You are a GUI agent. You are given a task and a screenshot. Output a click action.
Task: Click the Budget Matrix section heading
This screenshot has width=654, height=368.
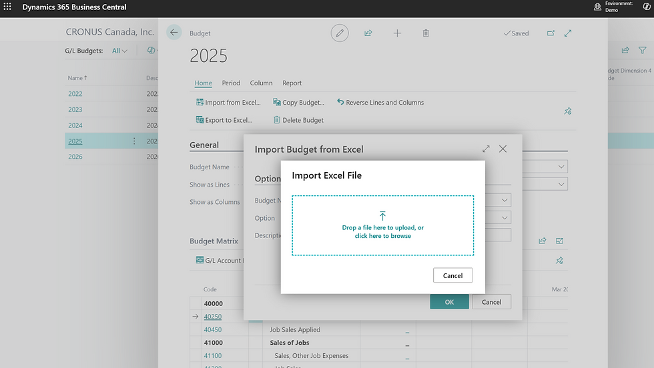tap(214, 241)
